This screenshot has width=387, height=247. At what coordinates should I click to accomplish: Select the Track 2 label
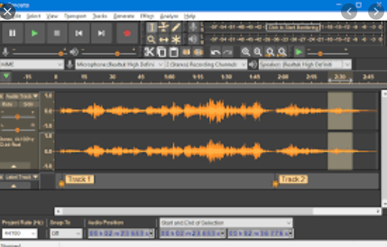click(x=293, y=179)
